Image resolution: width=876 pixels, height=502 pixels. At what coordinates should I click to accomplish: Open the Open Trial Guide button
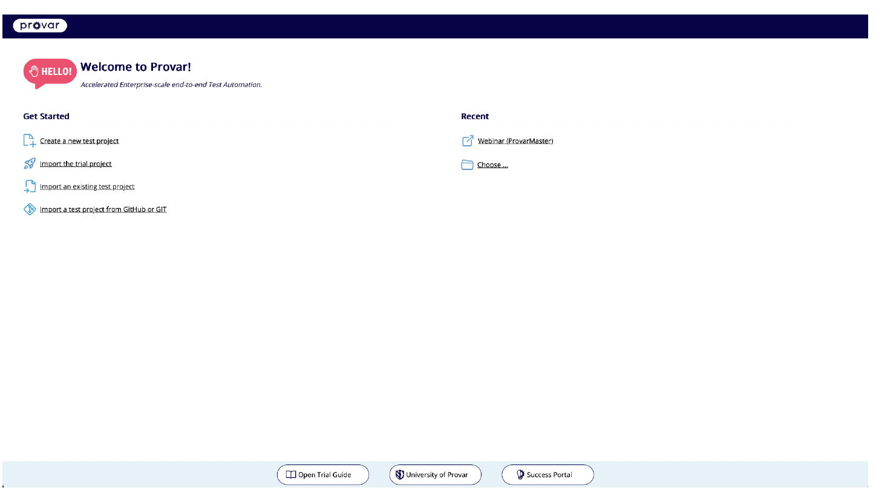pos(323,475)
